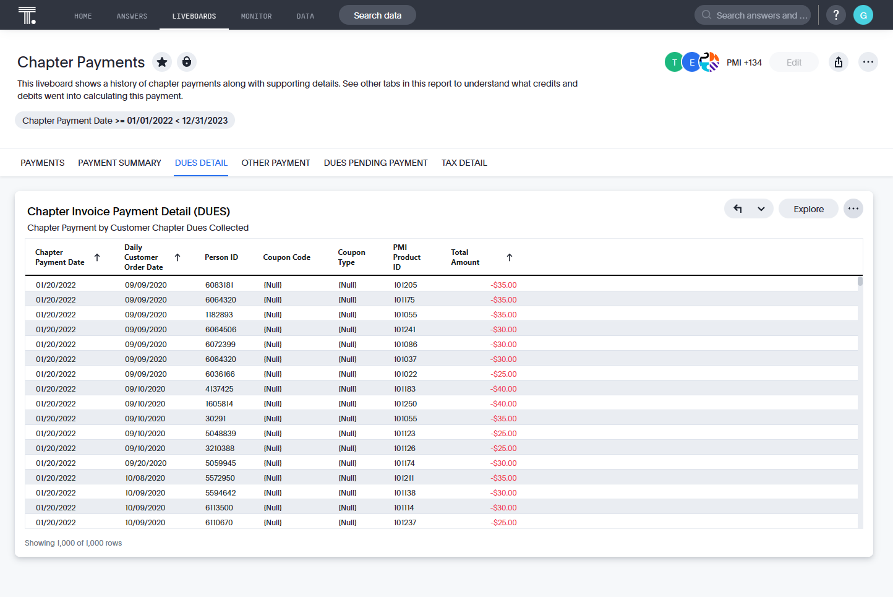Mark Chapter Payments as favorite with star

(x=162, y=62)
